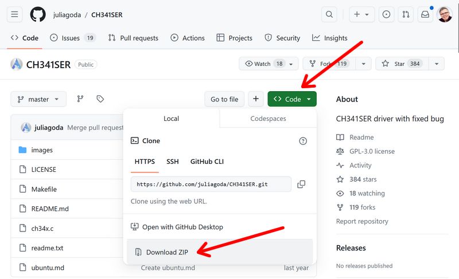This screenshot has height=279, width=459.
Task: Click the Create ubuntu.md commit message
Action: pos(168,268)
